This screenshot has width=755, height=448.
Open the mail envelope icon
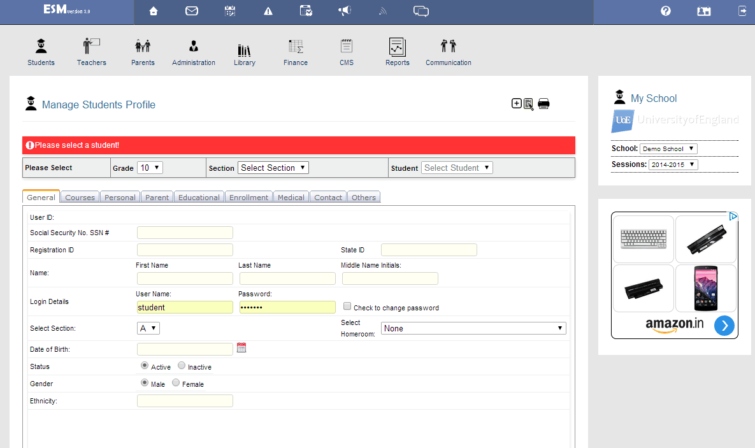pyautogui.click(x=192, y=11)
